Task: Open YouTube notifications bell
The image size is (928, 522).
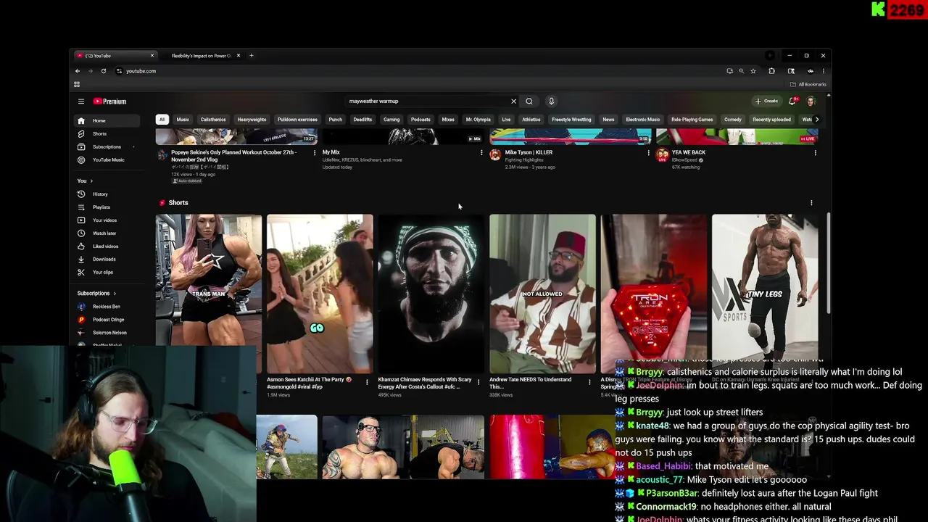Action: (792, 101)
